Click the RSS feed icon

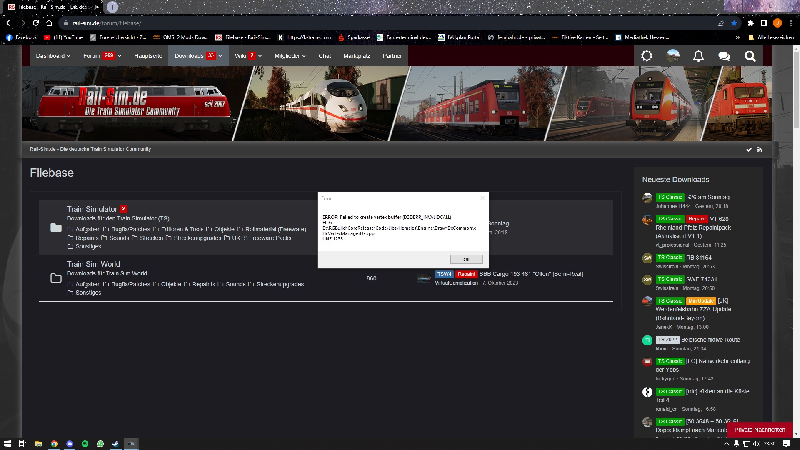pyautogui.click(x=760, y=149)
